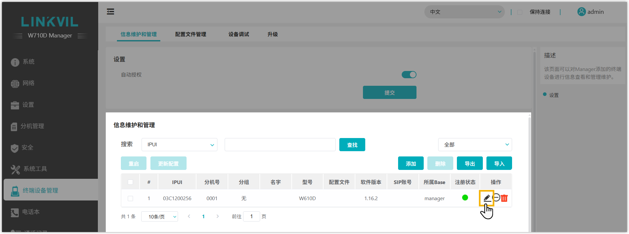Open 网络 section in the sidebar

point(29,83)
